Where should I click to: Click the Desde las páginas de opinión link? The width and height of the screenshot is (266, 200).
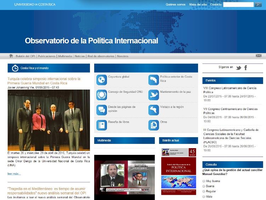[122, 109]
